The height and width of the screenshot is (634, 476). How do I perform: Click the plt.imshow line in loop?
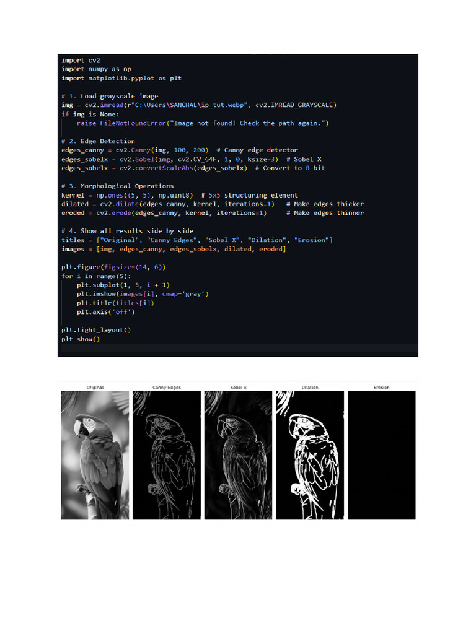point(143,294)
